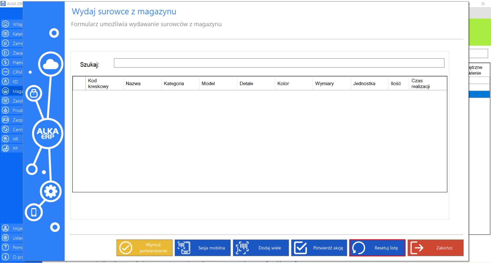The image size is (491, 263).
Task: Open the Ustawienia gear icon in sidebar
Action: click(5, 238)
